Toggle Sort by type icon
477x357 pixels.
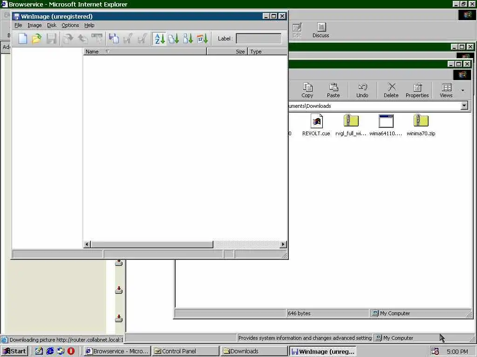pos(174,39)
